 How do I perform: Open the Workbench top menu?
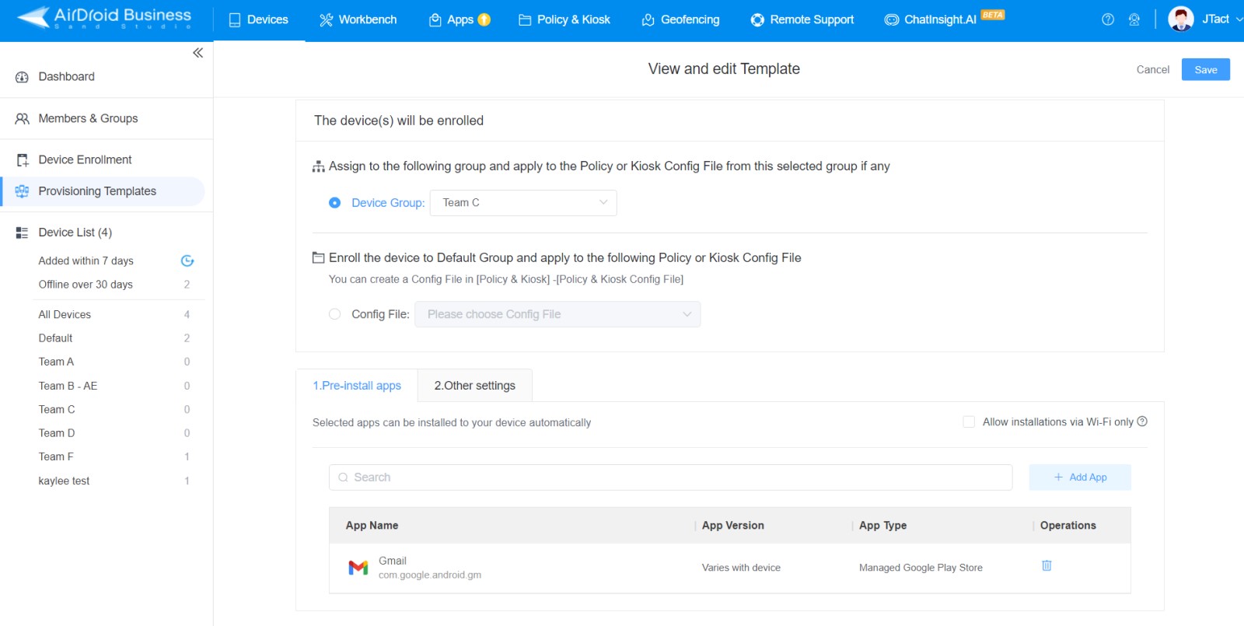358,19
